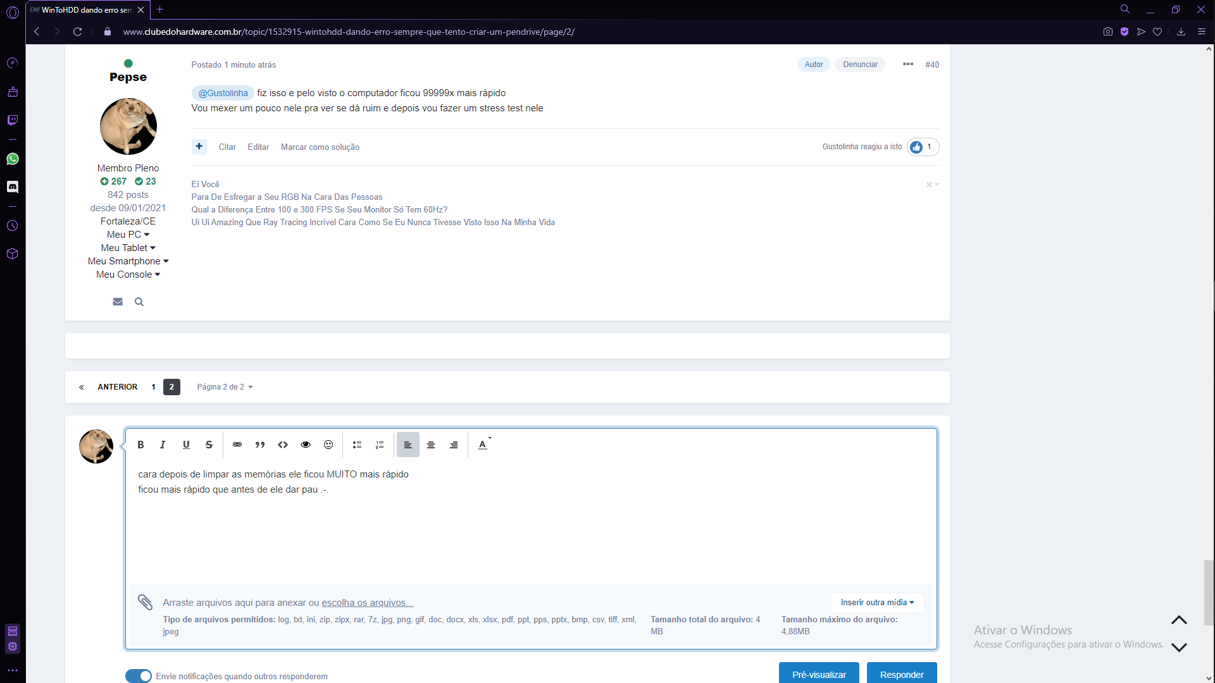Expand Meu Smartphone details
The image size is (1215, 683).
[x=128, y=261]
